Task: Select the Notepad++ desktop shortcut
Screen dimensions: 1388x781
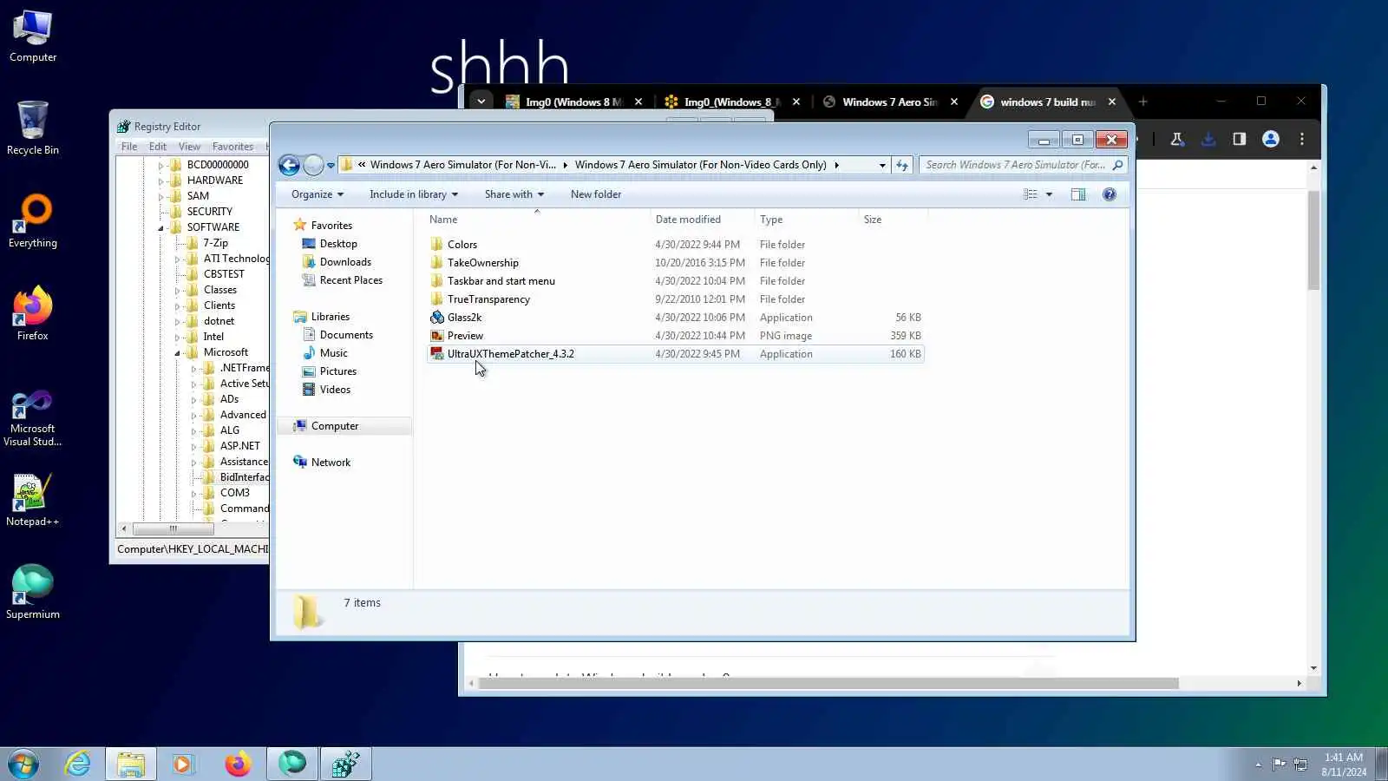Action: [33, 500]
